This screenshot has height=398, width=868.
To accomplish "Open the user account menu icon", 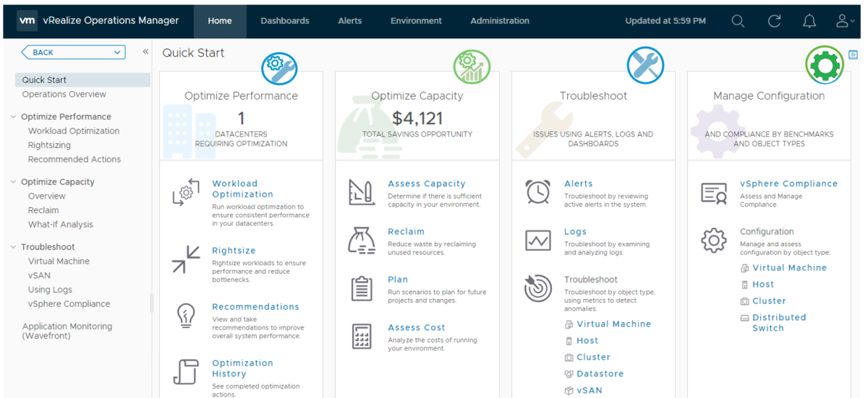I will pos(845,21).
